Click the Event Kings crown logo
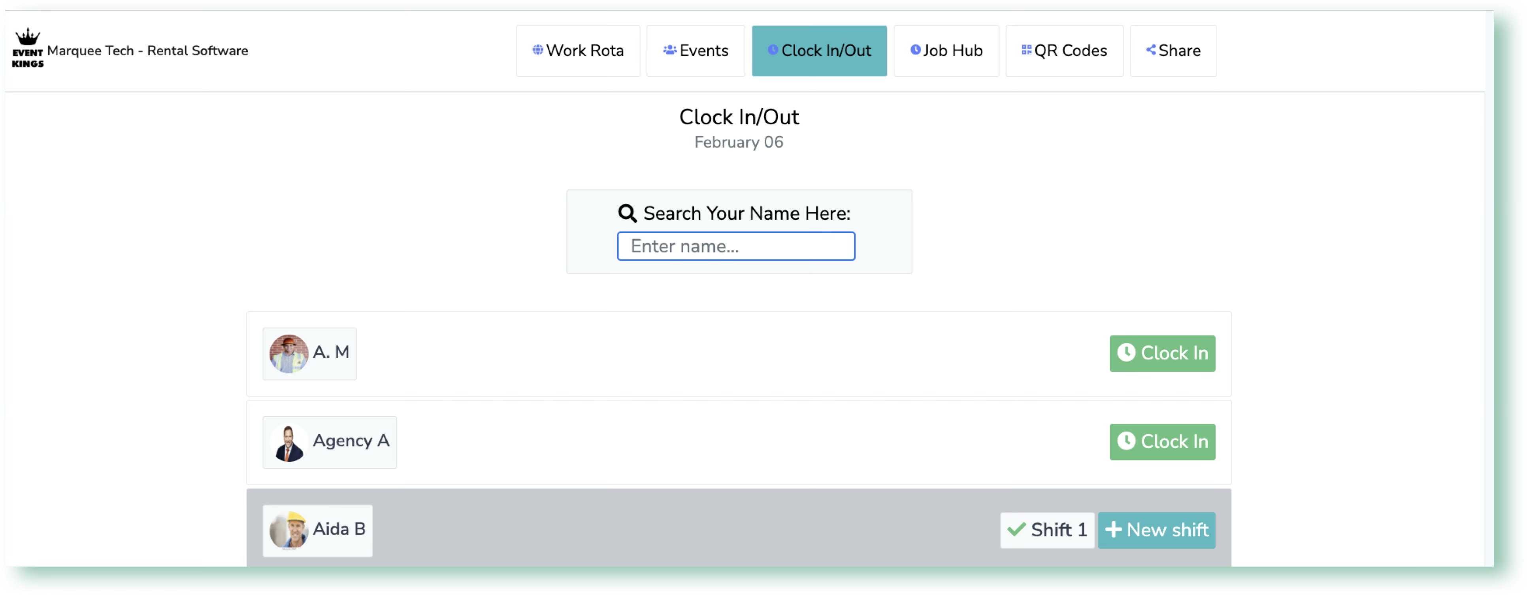The height and width of the screenshot is (595, 1527). (x=27, y=48)
